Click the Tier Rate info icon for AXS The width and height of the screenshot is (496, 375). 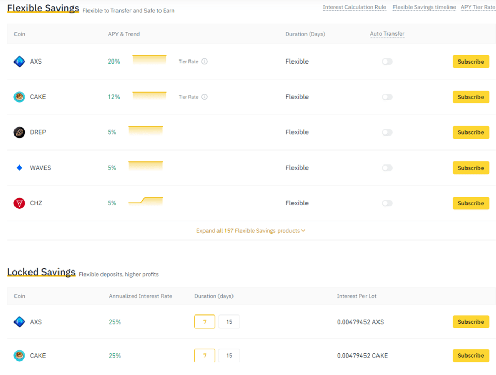coord(205,62)
